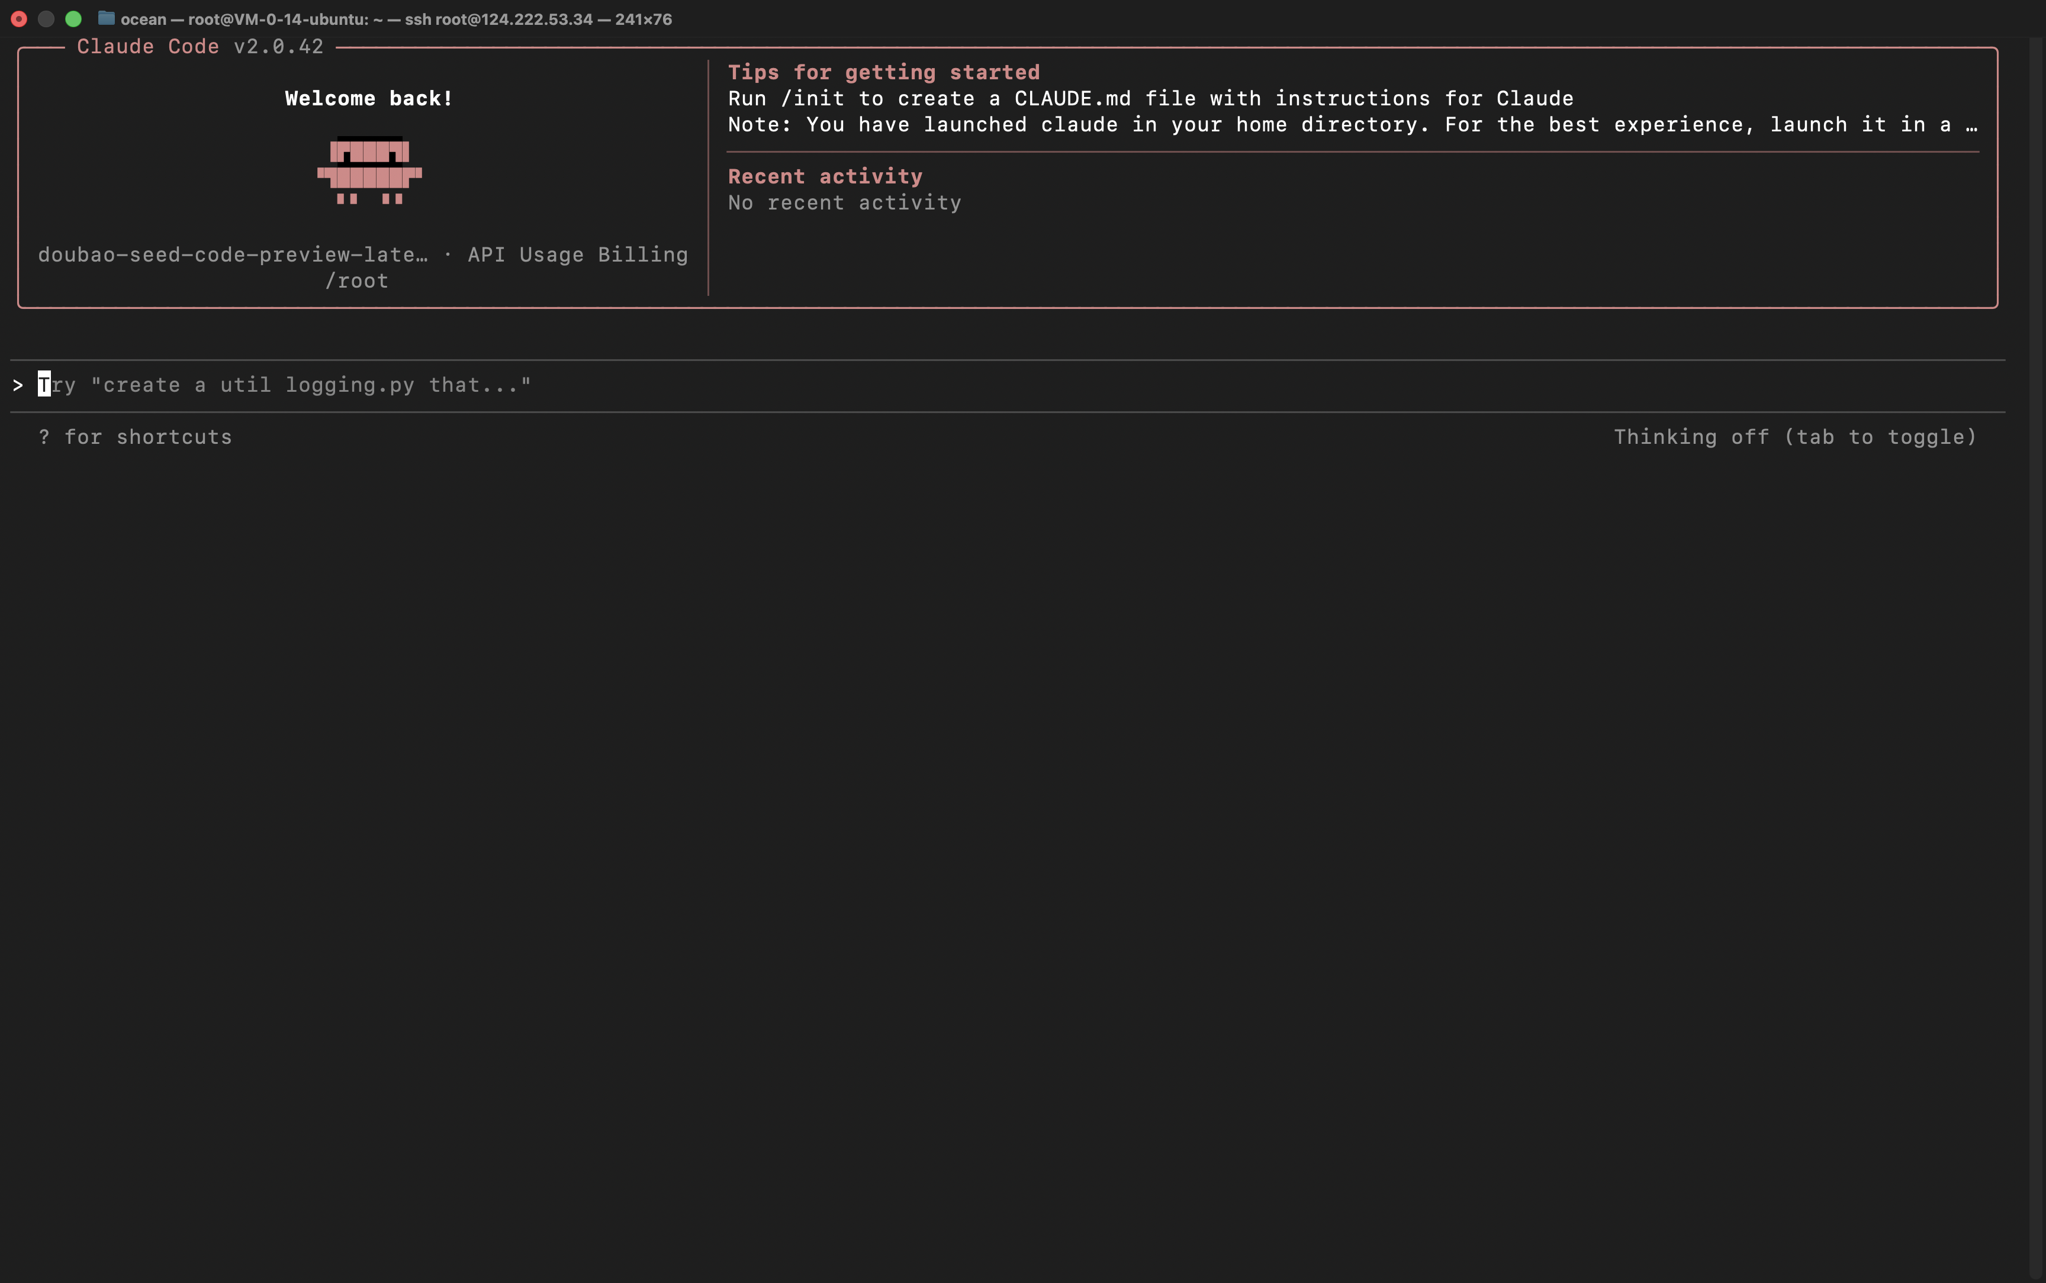
Task: Click the '>' prompt symbol
Action: click(18, 385)
